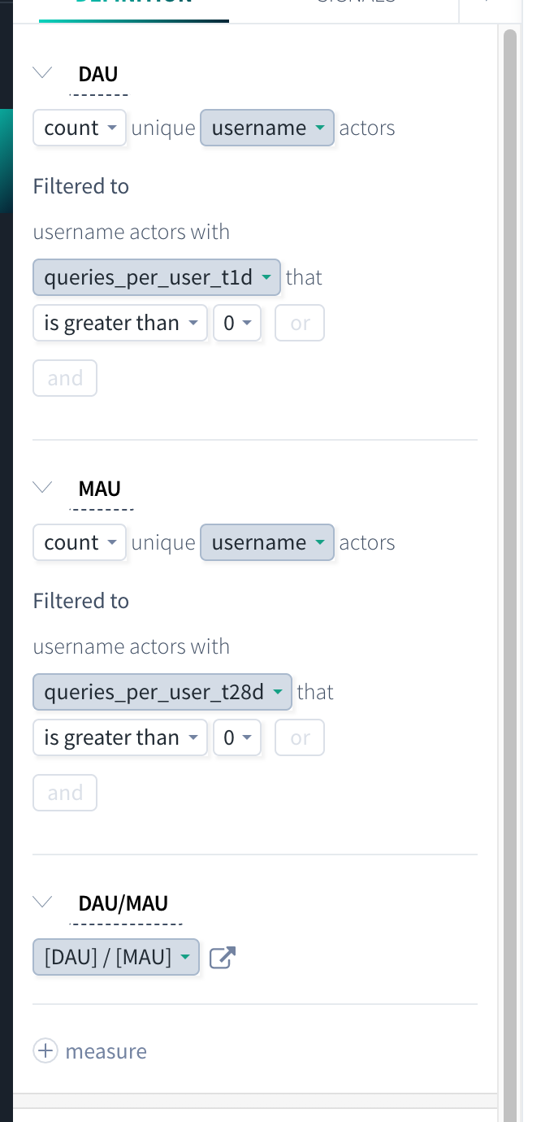Open queries_per_user_t28d signal dropdown
Screen dimensions: 541x1122
tap(162, 692)
